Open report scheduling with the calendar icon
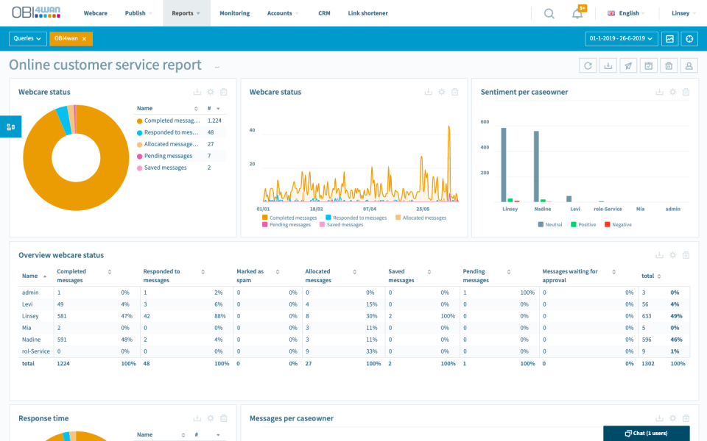This screenshot has width=707, height=441. [647, 65]
